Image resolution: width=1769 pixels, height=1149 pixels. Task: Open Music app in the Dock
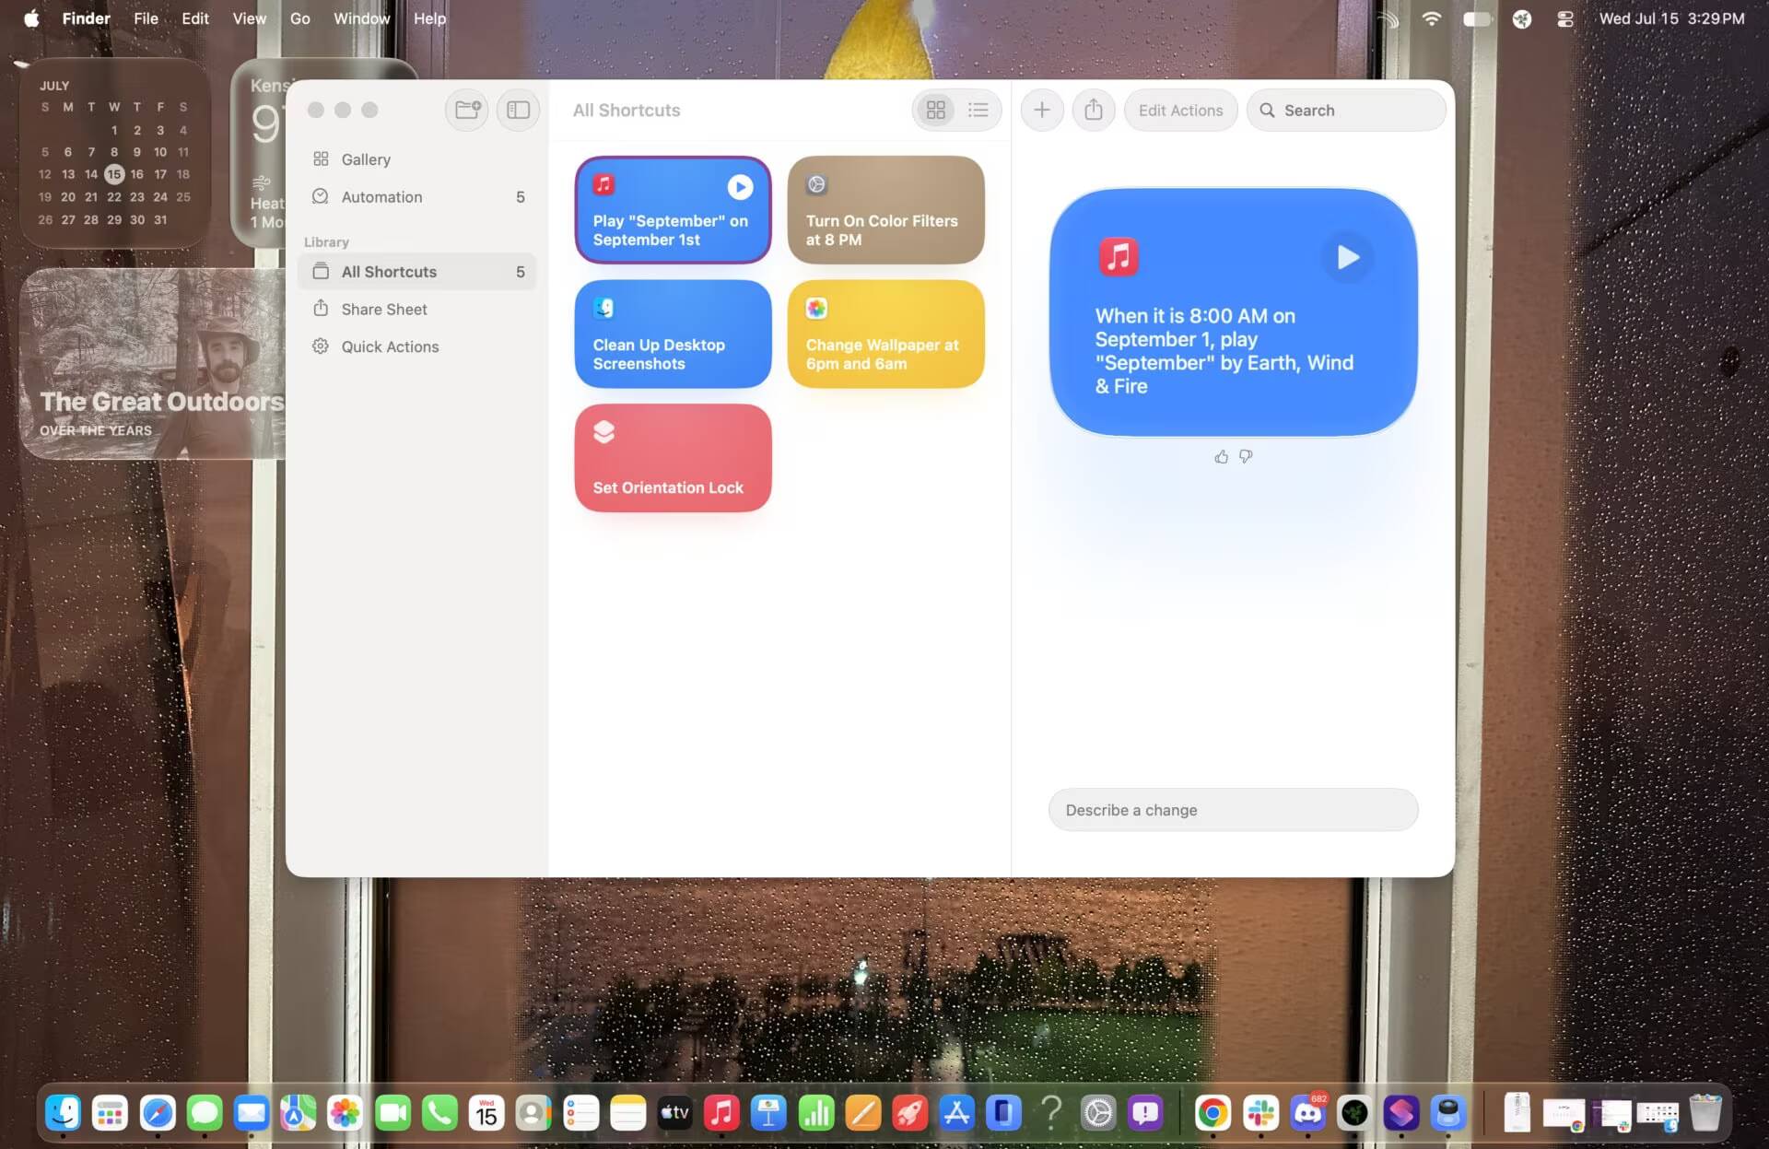point(721,1113)
